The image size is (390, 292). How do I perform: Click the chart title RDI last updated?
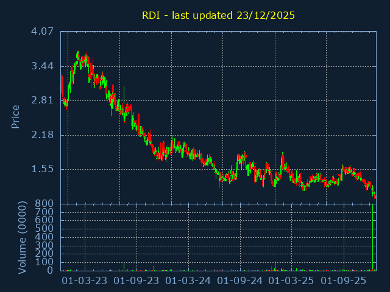coord(218,15)
